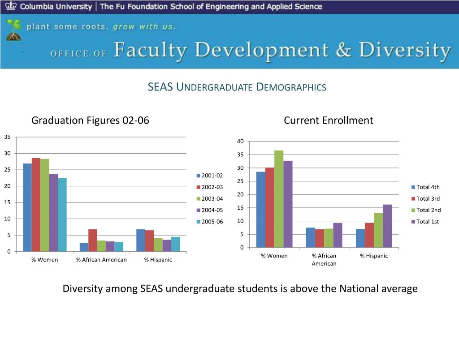Click the '2005-06' legend label
Image resolution: width=459 pixels, height=344 pixels.
212,222
